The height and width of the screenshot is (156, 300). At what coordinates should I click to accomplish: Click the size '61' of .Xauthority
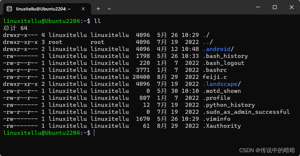(x=146, y=126)
